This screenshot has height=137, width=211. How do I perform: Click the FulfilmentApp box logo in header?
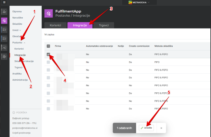(x=49, y=13)
